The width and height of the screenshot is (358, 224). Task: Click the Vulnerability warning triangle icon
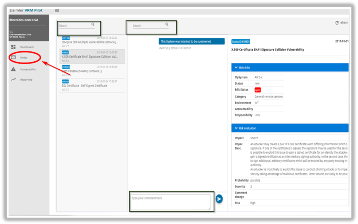(x=14, y=69)
